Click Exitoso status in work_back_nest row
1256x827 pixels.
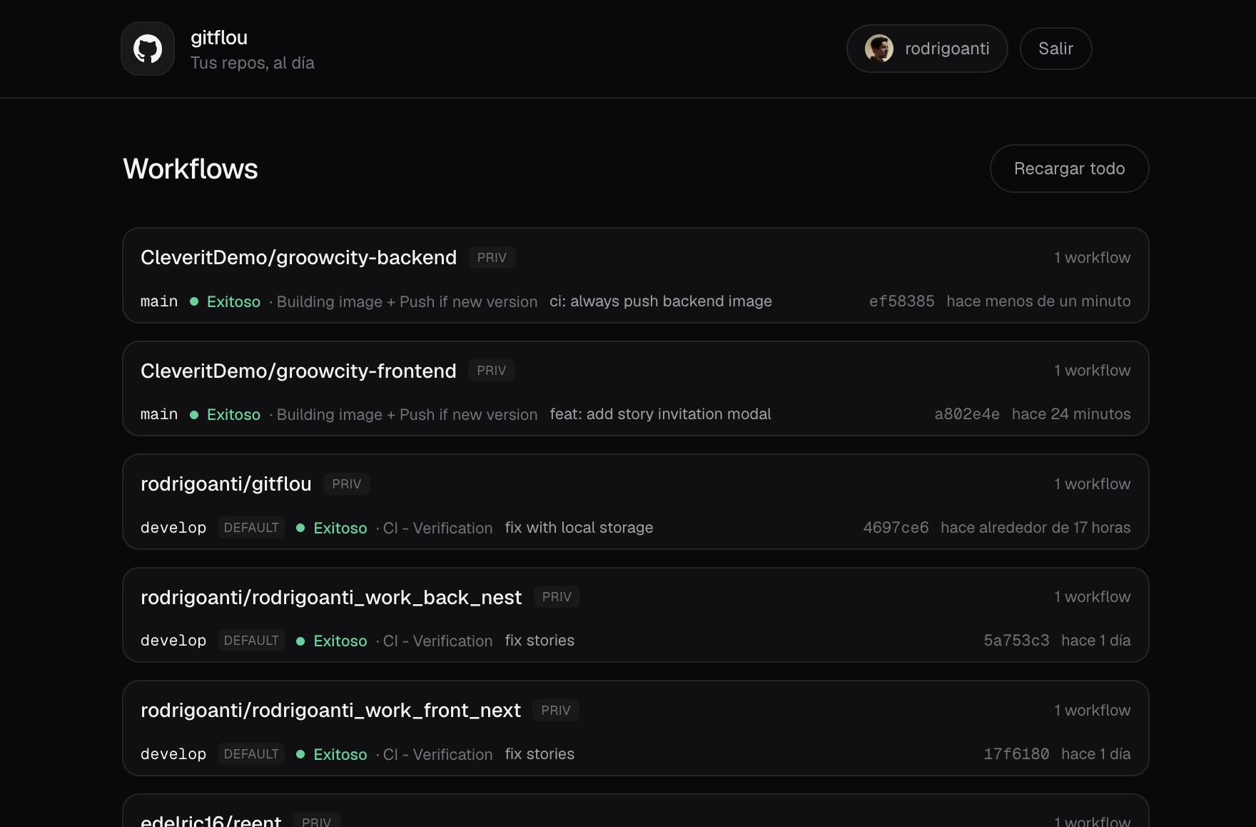340,641
